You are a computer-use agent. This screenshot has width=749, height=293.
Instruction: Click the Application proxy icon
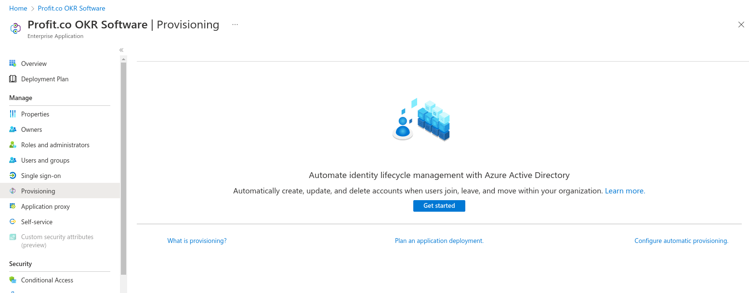[13, 206]
